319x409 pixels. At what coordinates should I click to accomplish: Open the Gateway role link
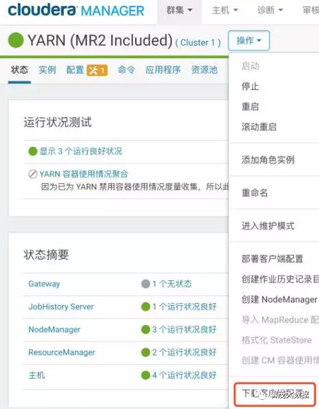point(44,284)
